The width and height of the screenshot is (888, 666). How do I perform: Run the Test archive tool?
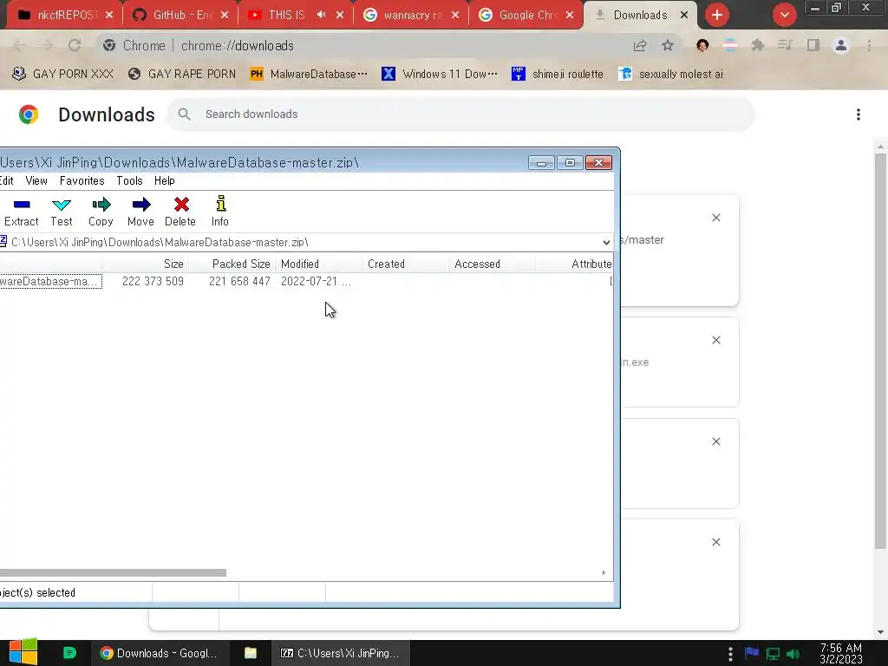(62, 212)
